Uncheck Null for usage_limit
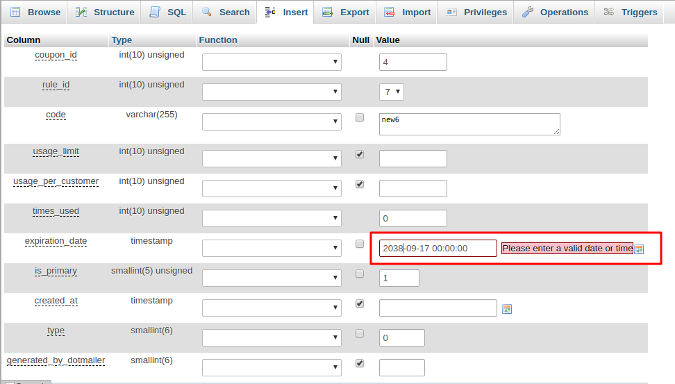 click(x=360, y=154)
